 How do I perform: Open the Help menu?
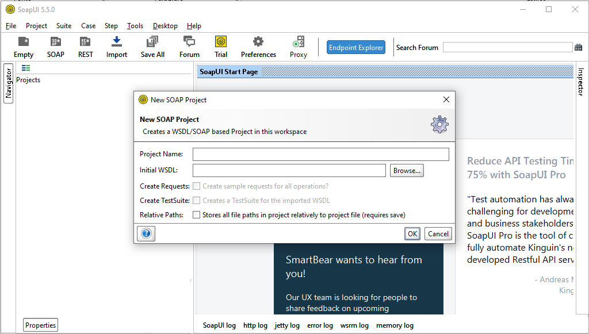pos(194,26)
